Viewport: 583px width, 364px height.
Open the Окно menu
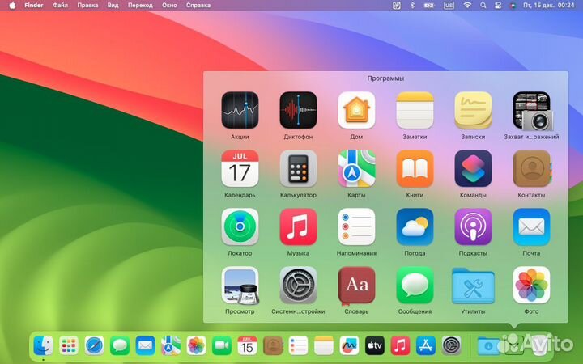[x=169, y=5]
